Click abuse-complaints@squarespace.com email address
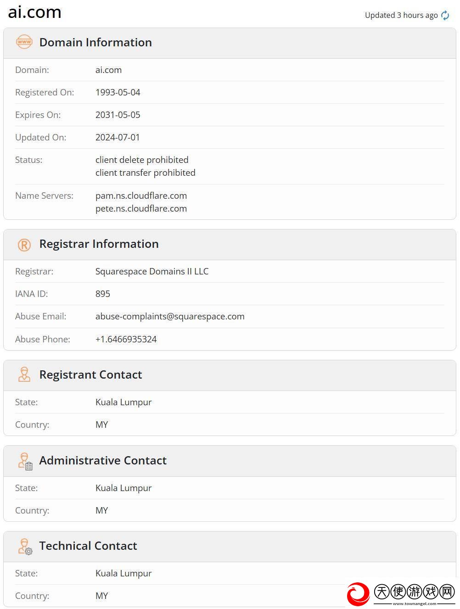The image size is (460, 609). click(x=170, y=316)
